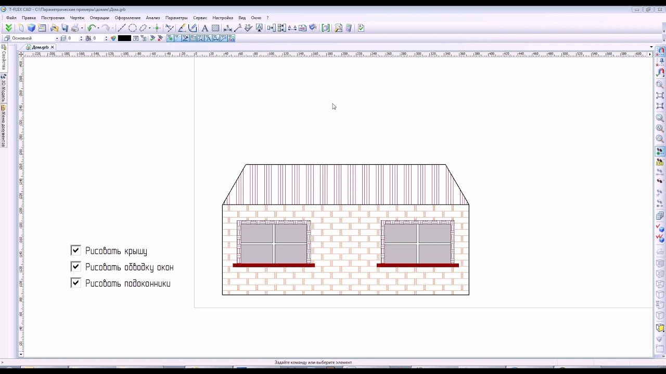Open the document tabs list arrow
Screen dimensions: 666x374
(651, 47)
